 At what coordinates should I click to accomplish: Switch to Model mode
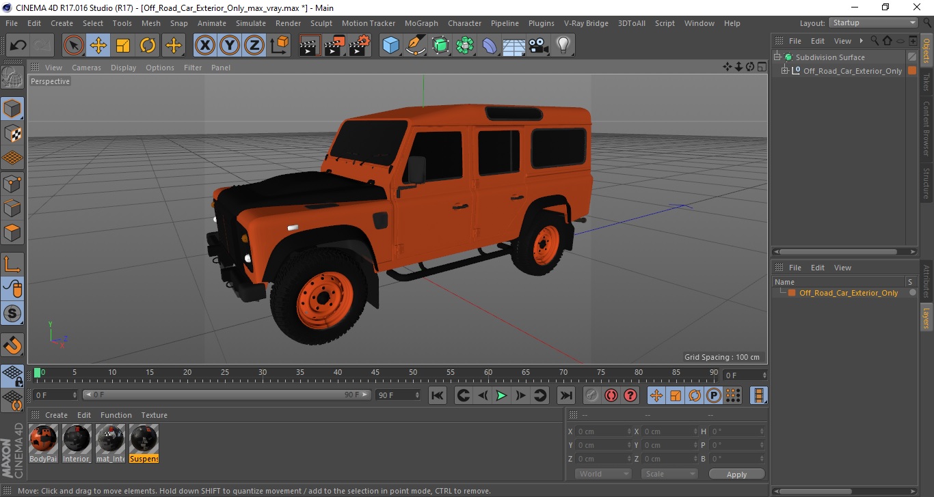tap(12, 109)
